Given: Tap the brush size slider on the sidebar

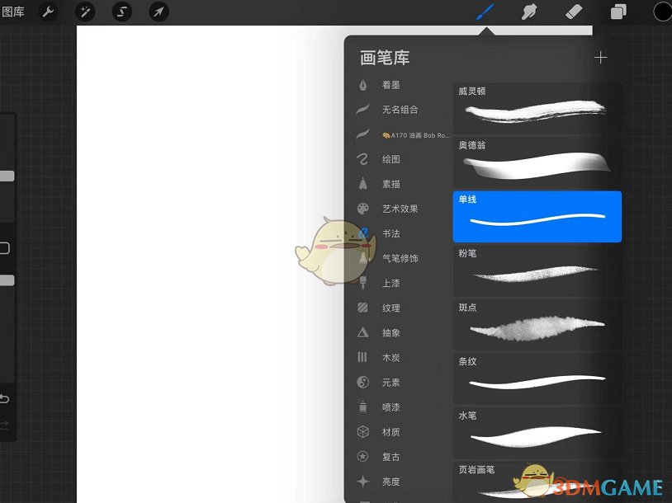Looking at the screenshot, I should click(x=5, y=176).
